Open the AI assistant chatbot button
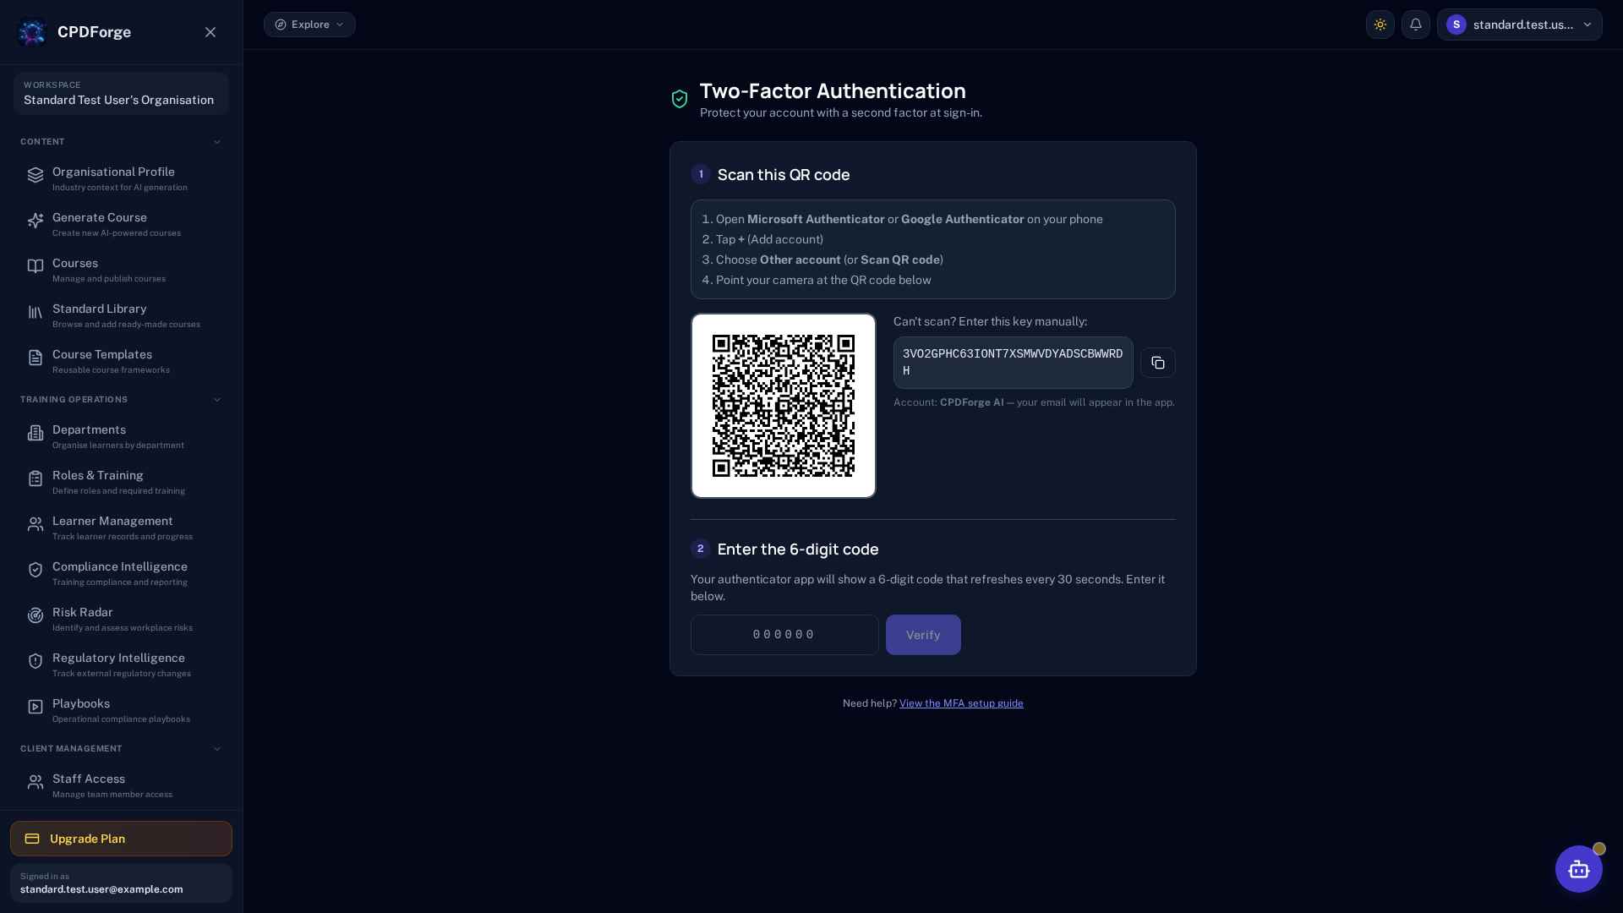This screenshot has width=1623, height=913. point(1579,869)
